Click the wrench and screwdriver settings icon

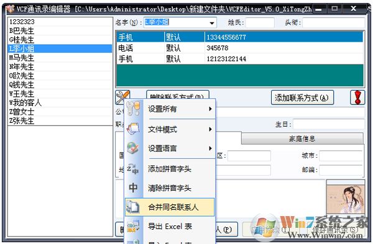click(122, 97)
